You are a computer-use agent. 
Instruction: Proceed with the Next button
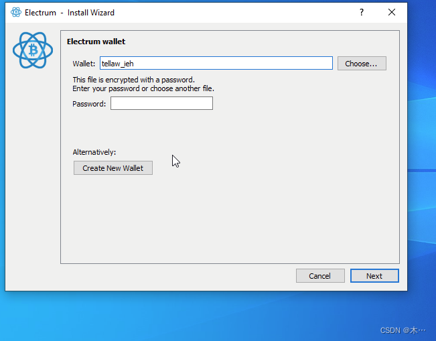(x=374, y=275)
